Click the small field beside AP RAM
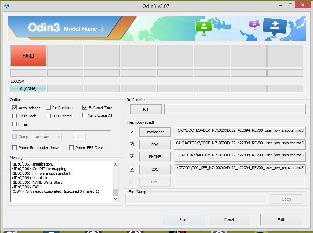This screenshot has width=313, height=233. coord(80,137)
